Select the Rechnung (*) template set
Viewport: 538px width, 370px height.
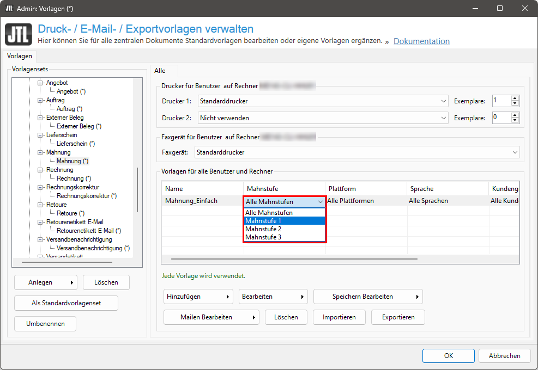74,178
